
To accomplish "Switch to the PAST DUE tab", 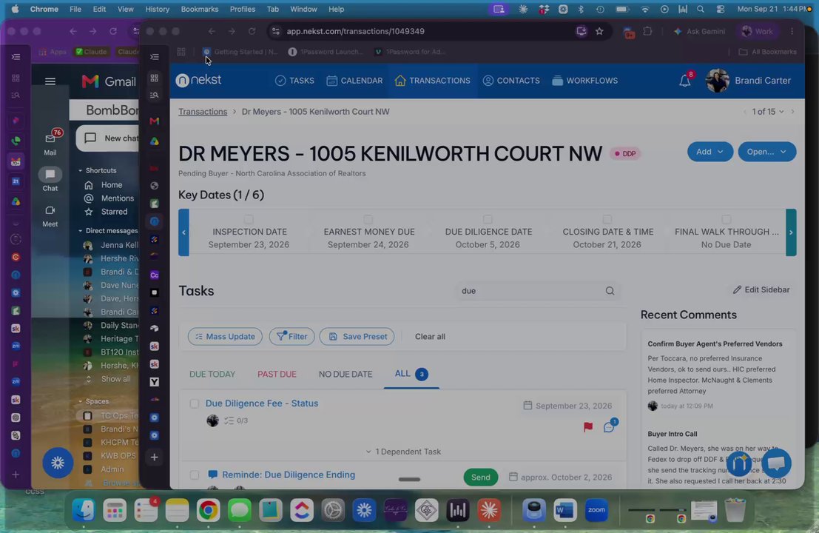I will coord(277,374).
